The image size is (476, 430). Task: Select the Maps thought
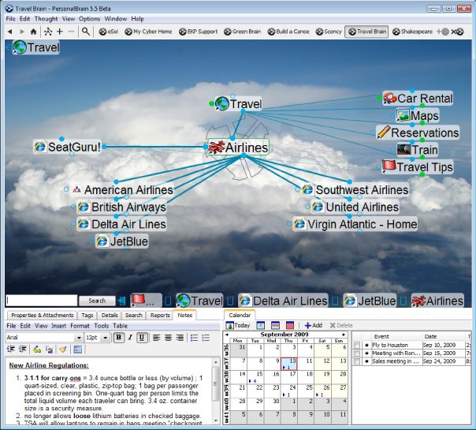pos(418,115)
